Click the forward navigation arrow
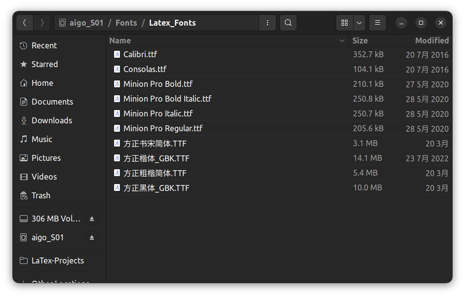 click(x=42, y=23)
